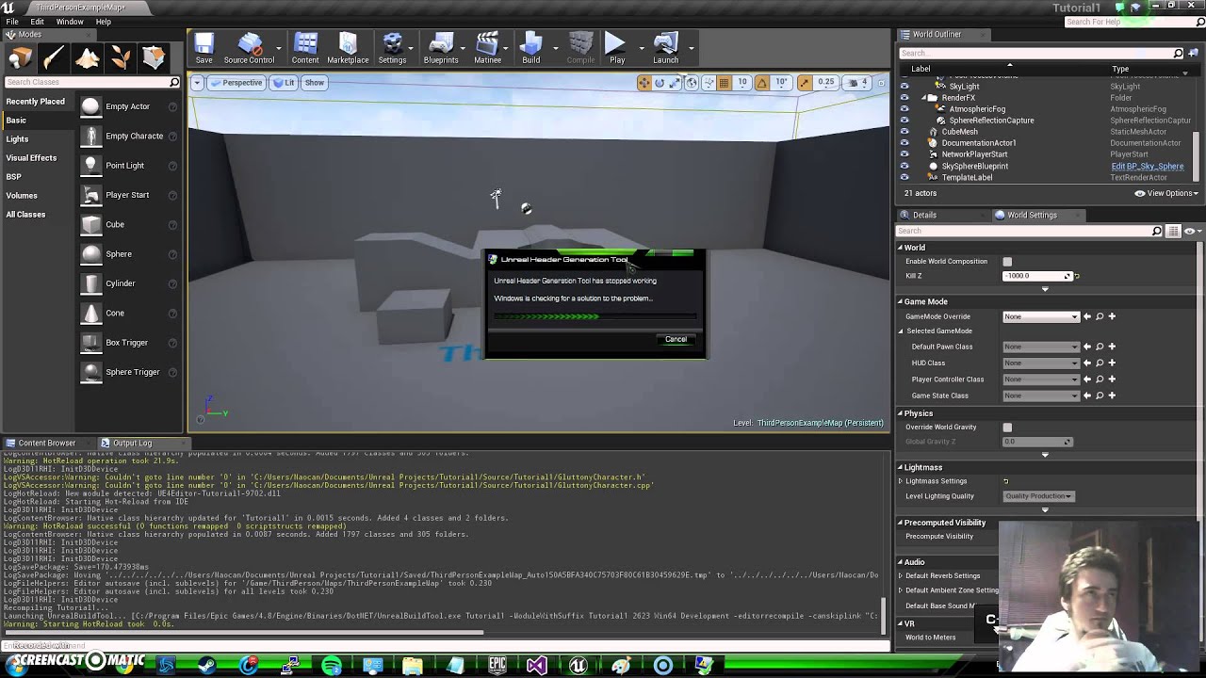The height and width of the screenshot is (678, 1206).
Task: Open Level Lighting Quality dropdown
Action: point(1038,496)
